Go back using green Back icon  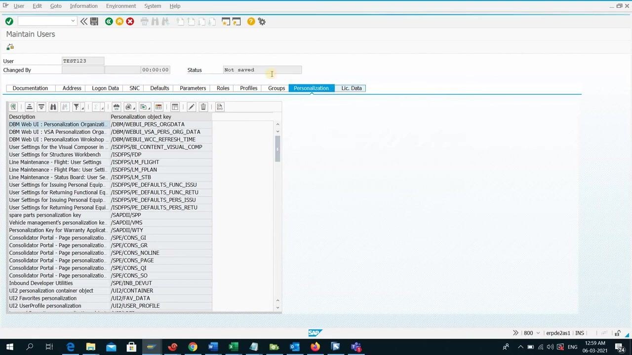coord(109,21)
